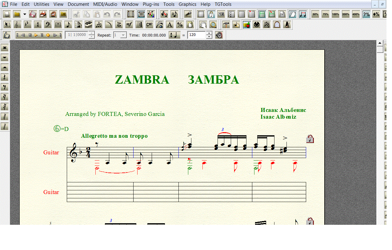Select the quarter rest in left palette

pyautogui.click(x=5, y=77)
